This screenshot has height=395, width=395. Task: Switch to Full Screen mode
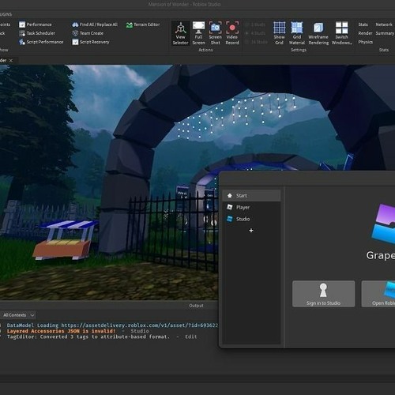coord(198,33)
